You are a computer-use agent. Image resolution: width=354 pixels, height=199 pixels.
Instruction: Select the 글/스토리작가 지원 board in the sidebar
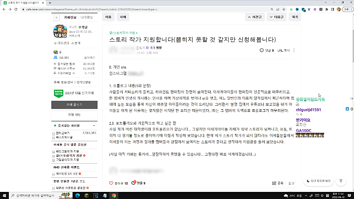coord(69,156)
